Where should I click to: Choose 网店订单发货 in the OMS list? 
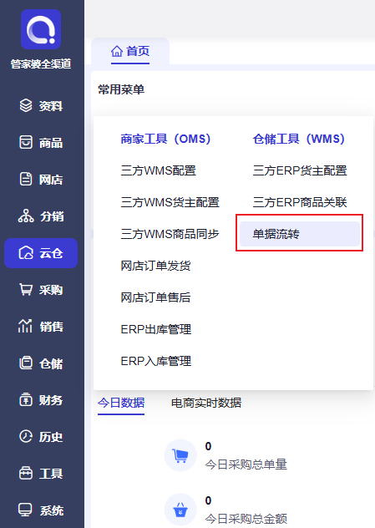pyautogui.click(x=155, y=266)
